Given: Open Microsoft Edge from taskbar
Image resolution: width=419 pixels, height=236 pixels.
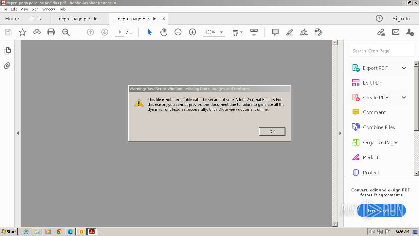Looking at the screenshot, I should pos(70,232).
